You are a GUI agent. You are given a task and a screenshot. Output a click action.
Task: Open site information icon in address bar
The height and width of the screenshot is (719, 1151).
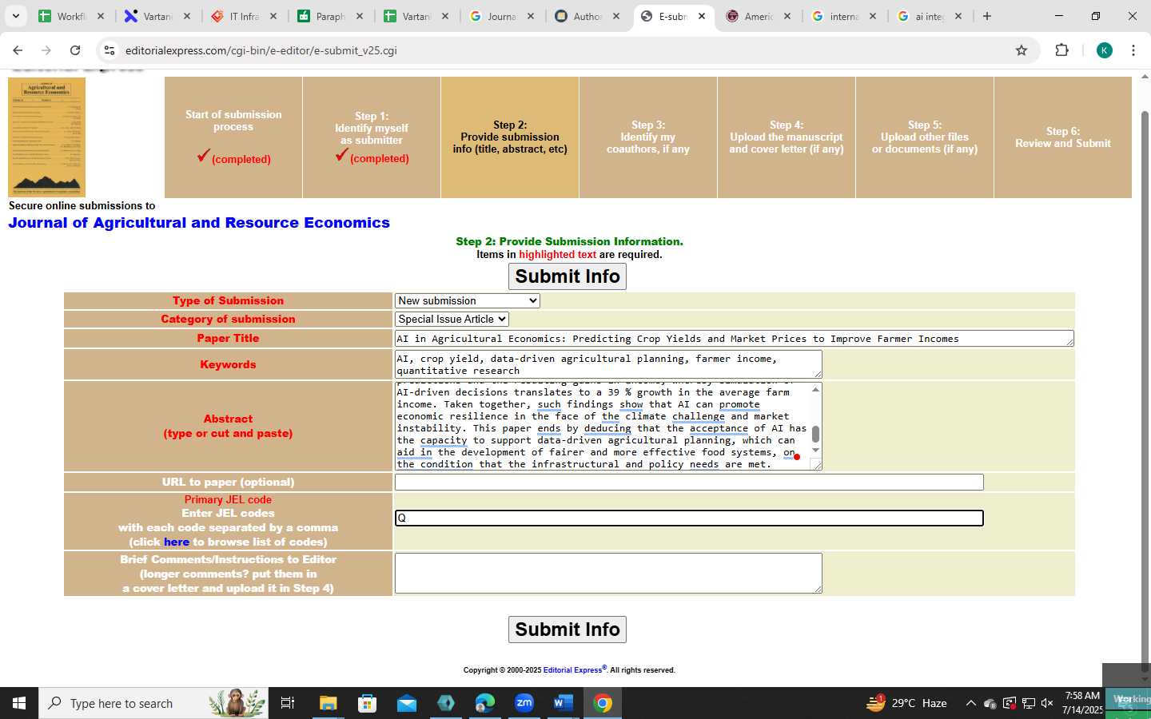110,50
